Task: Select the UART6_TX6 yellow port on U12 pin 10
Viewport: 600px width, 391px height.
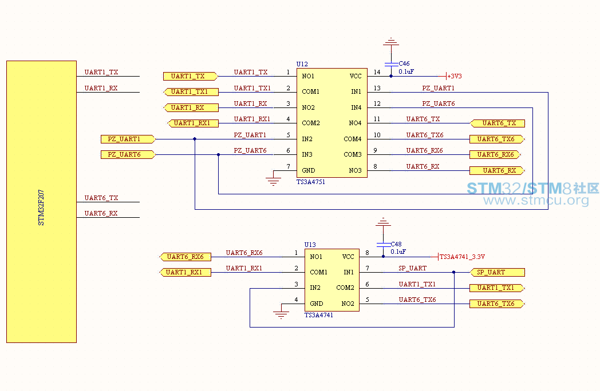Action: [497, 139]
